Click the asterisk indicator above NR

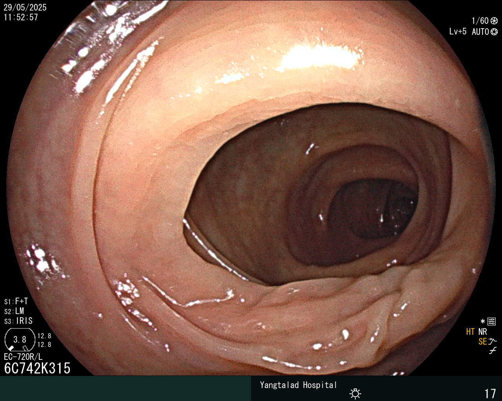point(483,322)
